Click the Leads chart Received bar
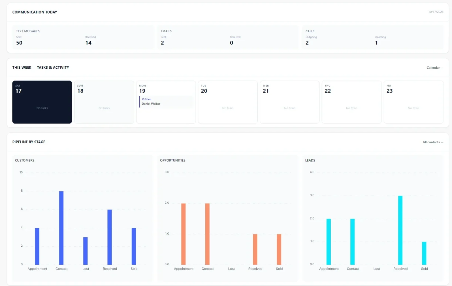The height and width of the screenshot is (286, 452). click(x=400, y=230)
